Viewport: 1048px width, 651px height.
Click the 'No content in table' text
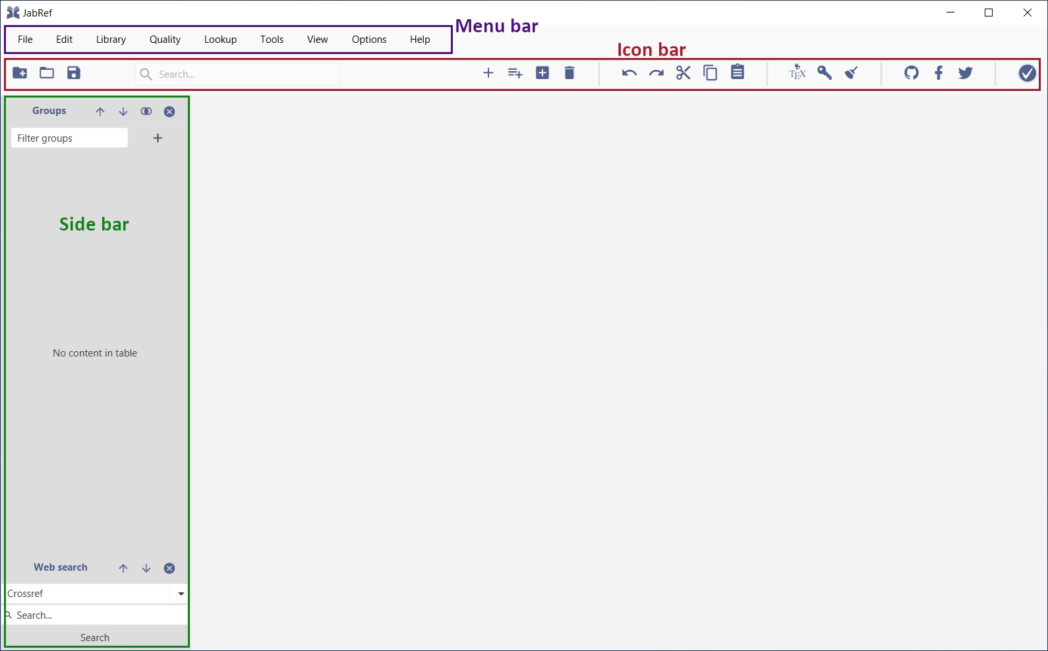click(x=95, y=353)
